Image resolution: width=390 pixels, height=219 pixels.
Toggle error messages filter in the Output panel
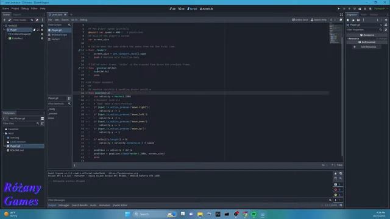pyautogui.click(x=338, y=189)
